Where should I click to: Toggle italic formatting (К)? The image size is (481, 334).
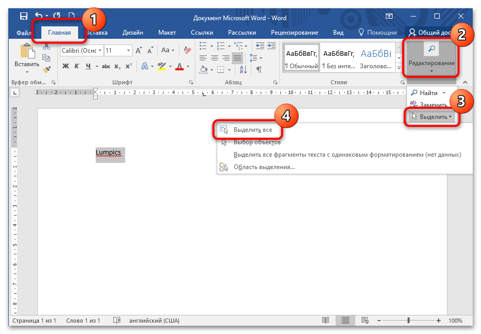[77, 66]
